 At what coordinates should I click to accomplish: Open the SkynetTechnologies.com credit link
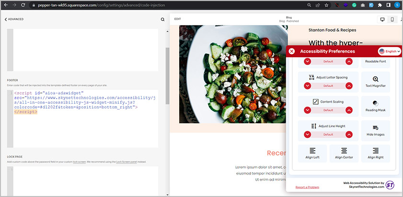point(367,187)
